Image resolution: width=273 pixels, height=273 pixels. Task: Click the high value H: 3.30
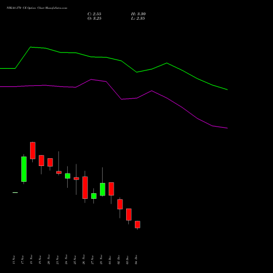138,14
